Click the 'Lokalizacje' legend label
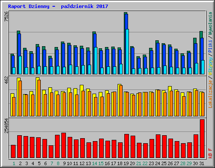The width and height of the screenshot is (215, 168). pos(210,94)
